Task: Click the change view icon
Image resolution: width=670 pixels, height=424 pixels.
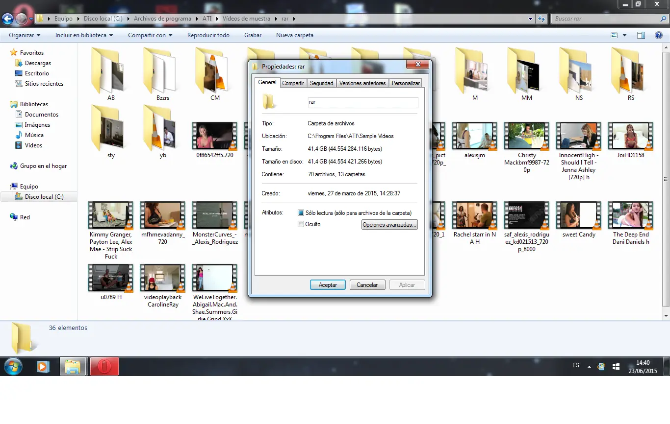Action: point(614,35)
